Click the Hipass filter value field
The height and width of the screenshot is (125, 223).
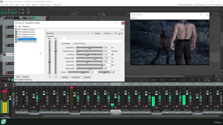107,61
